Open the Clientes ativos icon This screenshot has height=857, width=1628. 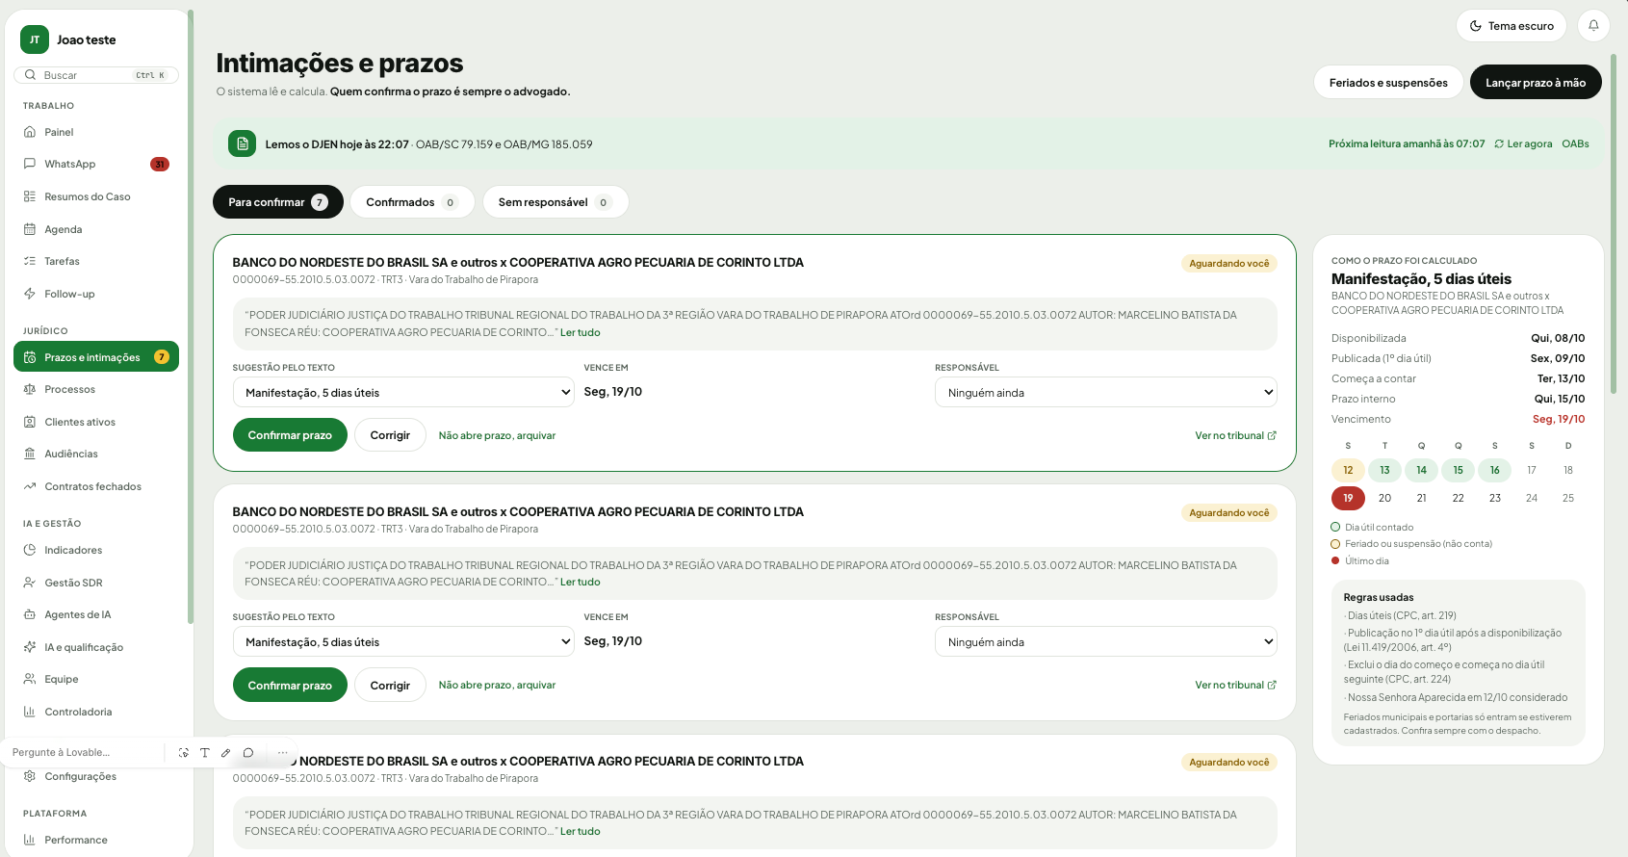(30, 422)
